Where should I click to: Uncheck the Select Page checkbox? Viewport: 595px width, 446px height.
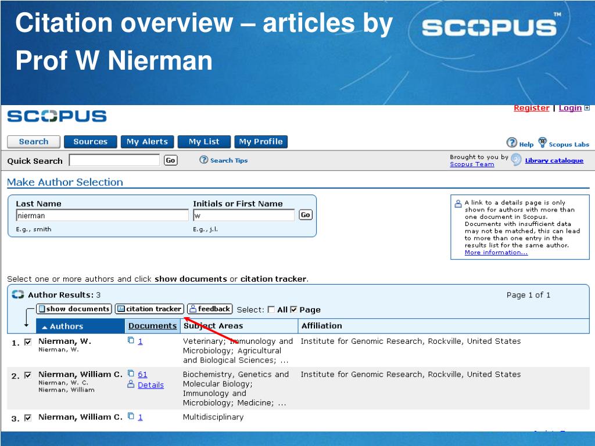pos(293,310)
